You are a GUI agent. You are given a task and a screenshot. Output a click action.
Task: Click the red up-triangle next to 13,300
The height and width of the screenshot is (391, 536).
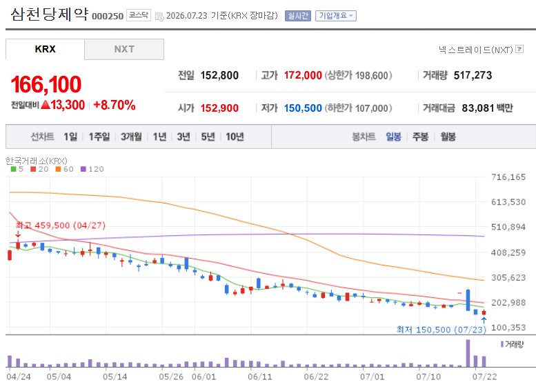coord(46,105)
